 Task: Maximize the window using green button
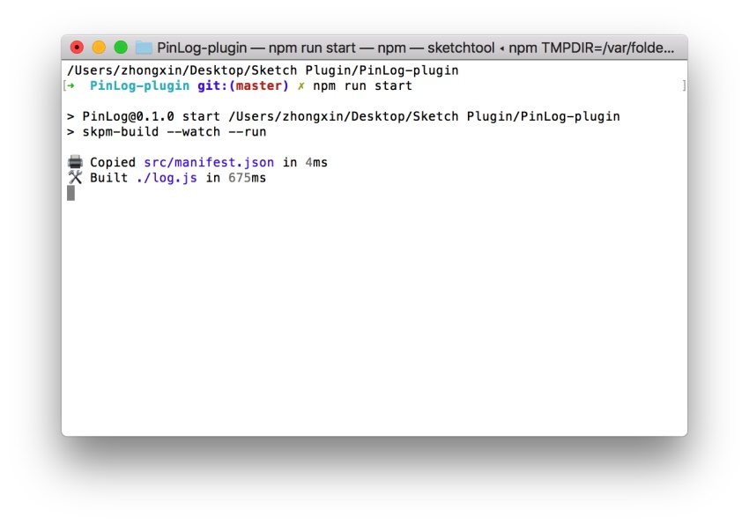pyautogui.click(x=121, y=48)
